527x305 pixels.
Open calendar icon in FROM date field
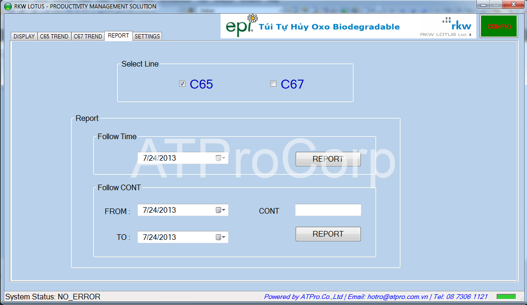pyautogui.click(x=218, y=210)
